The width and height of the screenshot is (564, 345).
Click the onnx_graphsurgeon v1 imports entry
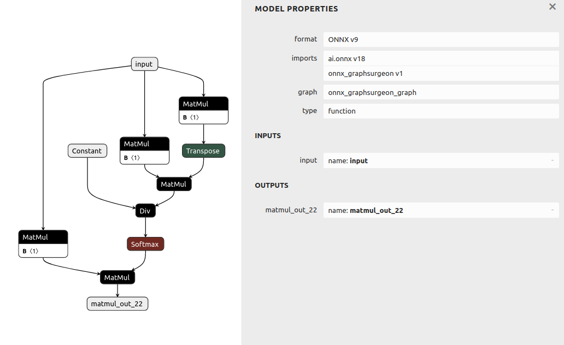tap(441, 73)
